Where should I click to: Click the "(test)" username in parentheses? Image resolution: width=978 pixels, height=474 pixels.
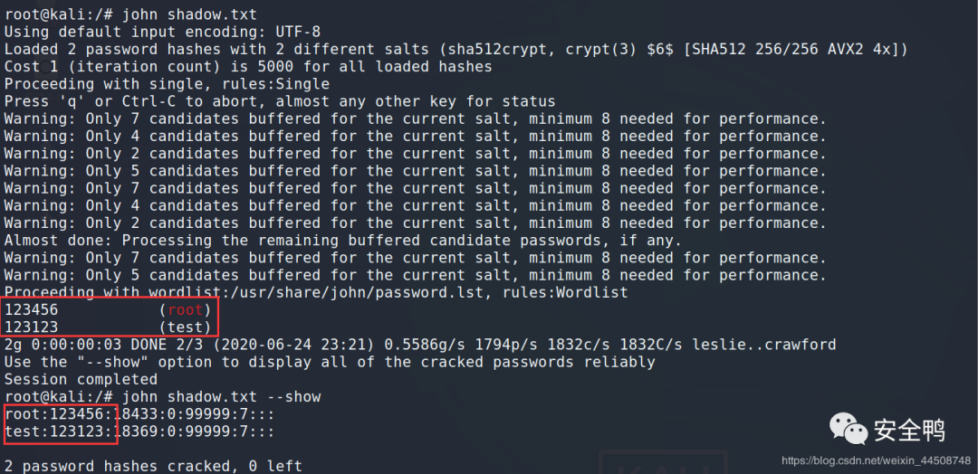click(185, 327)
